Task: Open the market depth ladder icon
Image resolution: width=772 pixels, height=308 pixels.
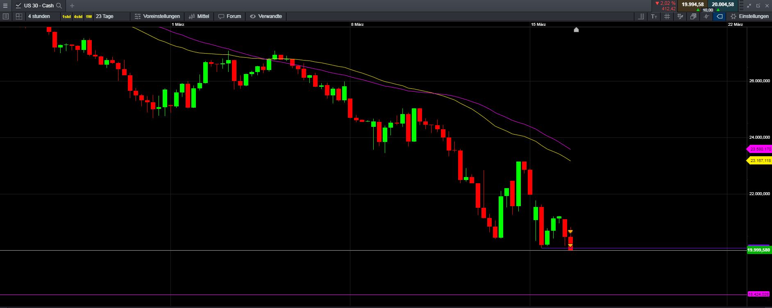Action: click(741, 5)
